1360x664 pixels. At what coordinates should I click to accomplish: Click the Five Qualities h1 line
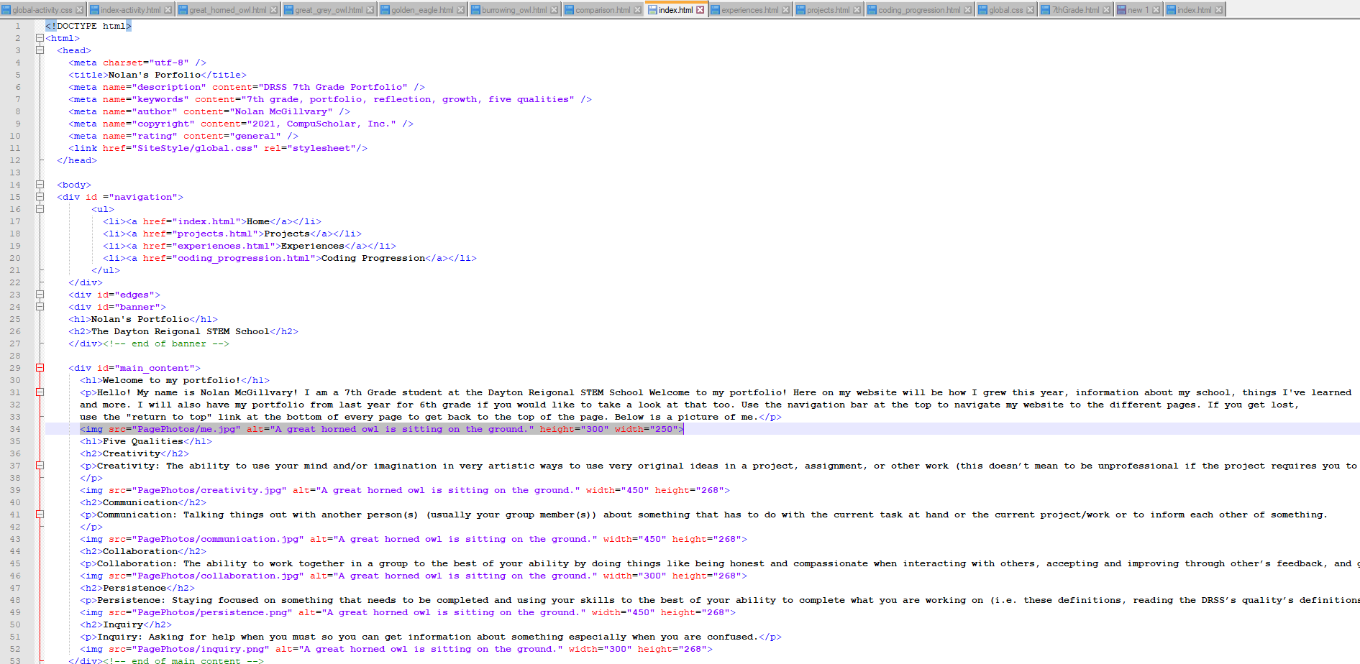(x=146, y=441)
